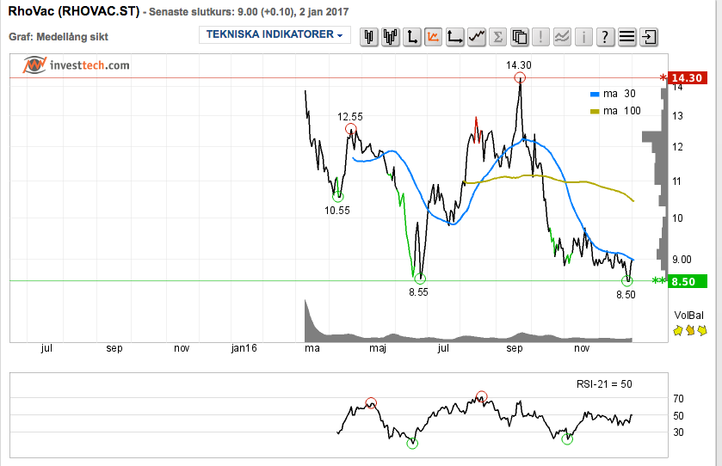Viewport: 722px width, 466px height.
Task: Click the exit arrow icon in toolbar
Action: (649, 37)
